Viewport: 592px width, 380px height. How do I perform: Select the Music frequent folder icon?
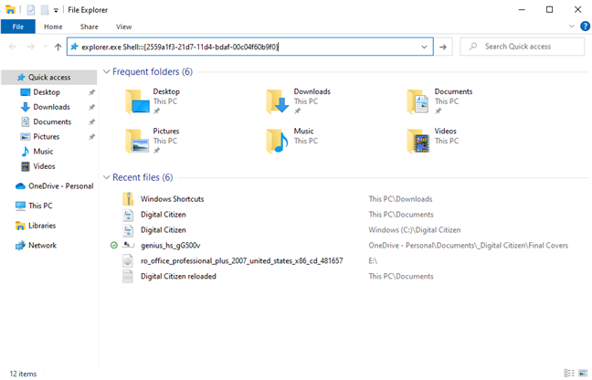click(278, 142)
